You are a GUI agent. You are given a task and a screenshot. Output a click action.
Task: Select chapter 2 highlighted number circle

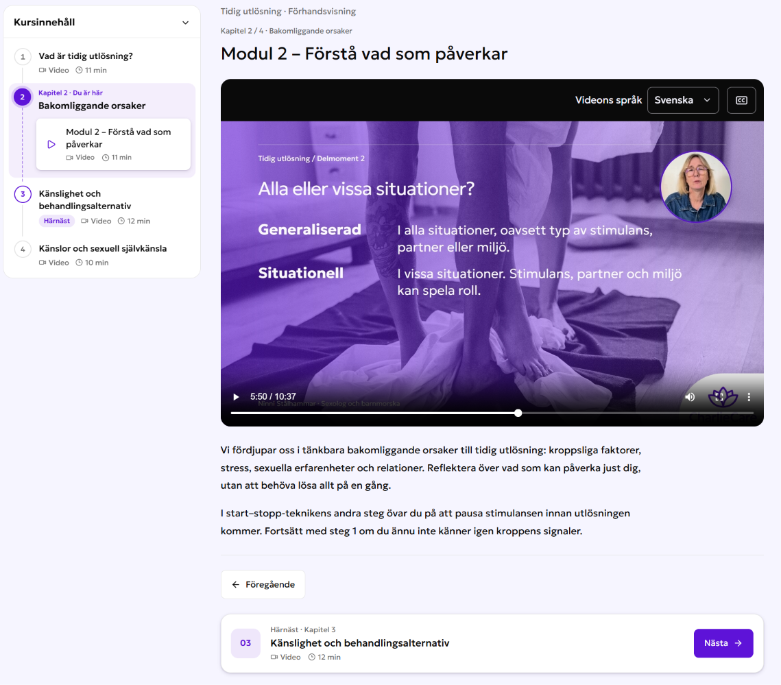coord(23,97)
